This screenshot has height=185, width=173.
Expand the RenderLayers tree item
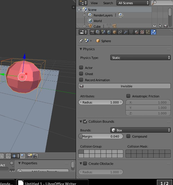pos(85,15)
